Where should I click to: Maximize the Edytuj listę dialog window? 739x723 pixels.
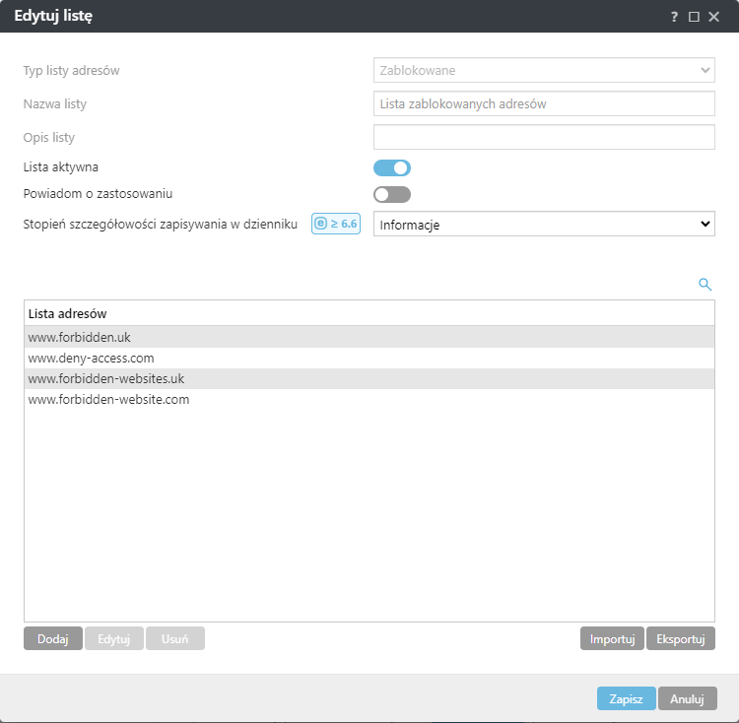tap(694, 17)
